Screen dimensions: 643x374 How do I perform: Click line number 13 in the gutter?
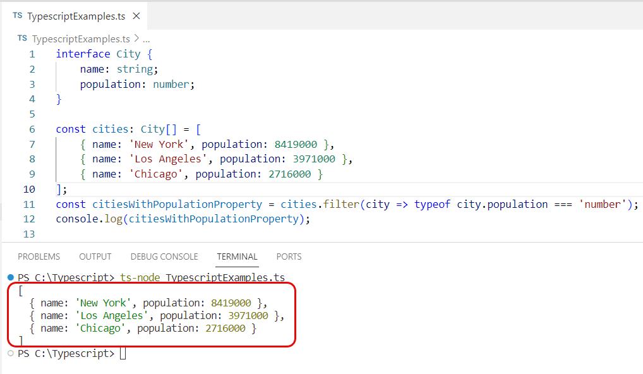(x=28, y=234)
